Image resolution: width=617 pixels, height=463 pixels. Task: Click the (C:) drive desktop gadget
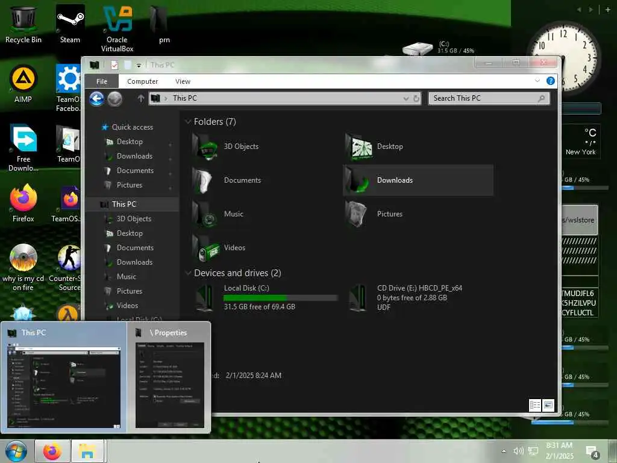pyautogui.click(x=437, y=48)
